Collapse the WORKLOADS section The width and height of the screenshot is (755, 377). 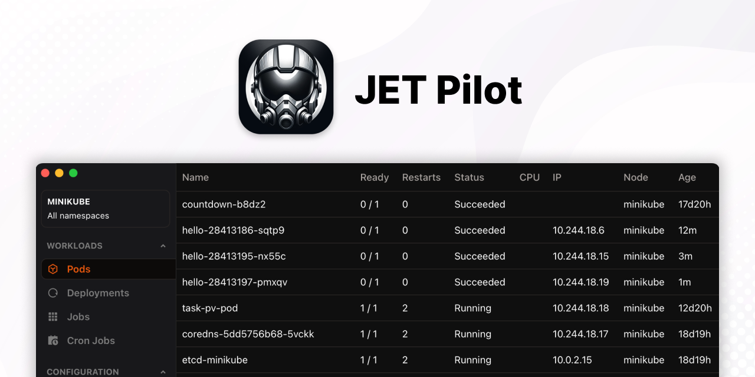(x=163, y=246)
